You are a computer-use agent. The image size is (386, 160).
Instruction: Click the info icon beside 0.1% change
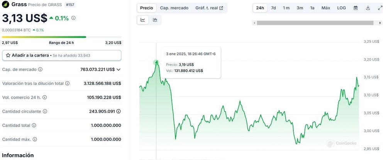point(73,18)
